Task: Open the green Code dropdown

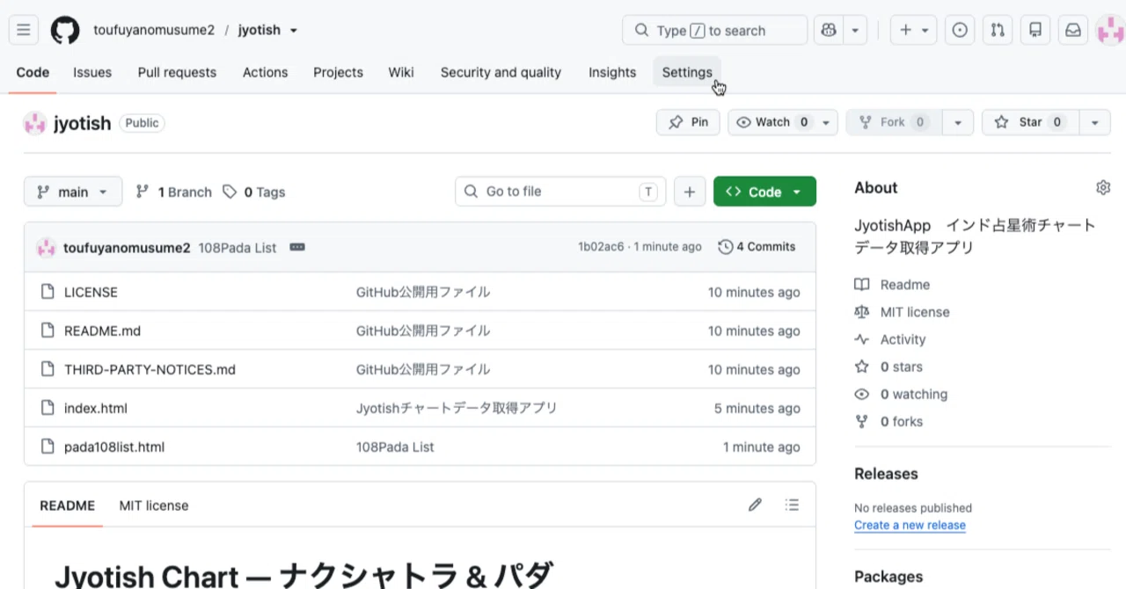Action: tap(764, 192)
